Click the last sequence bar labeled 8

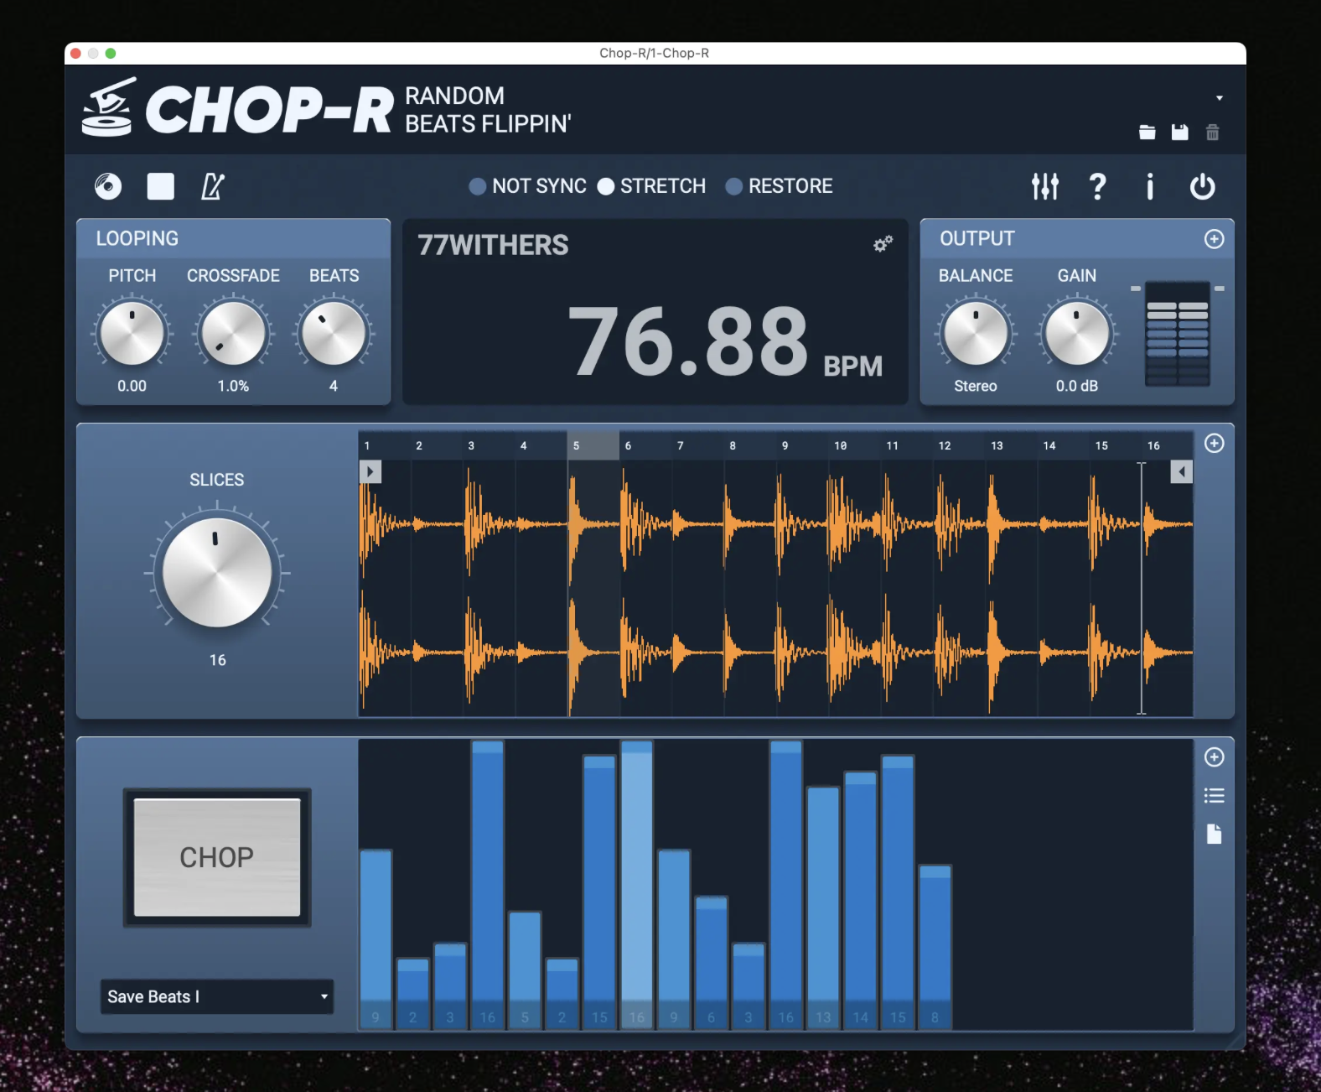tap(935, 946)
